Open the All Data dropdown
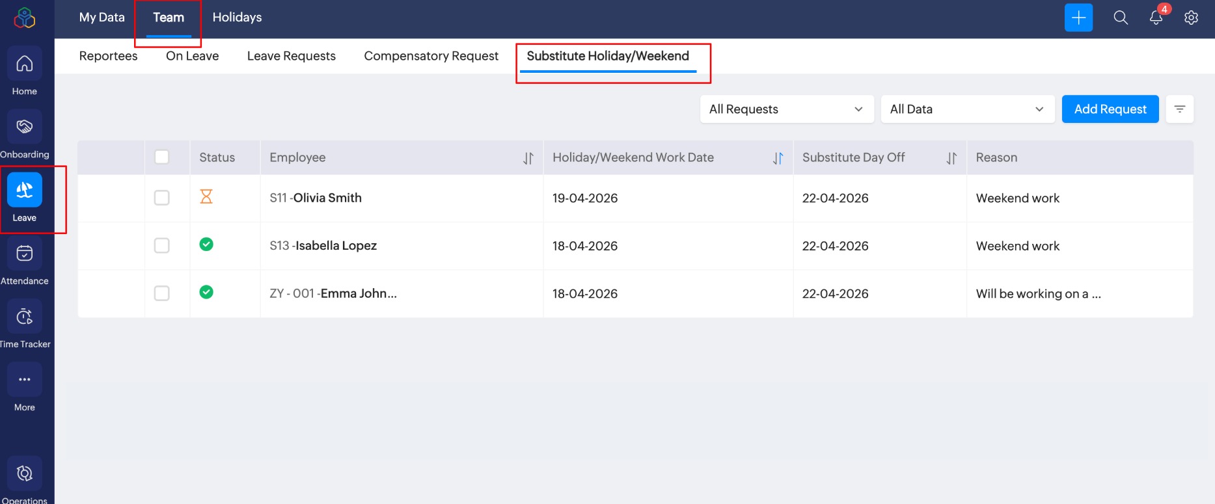 pyautogui.click(x=966, y=109)
